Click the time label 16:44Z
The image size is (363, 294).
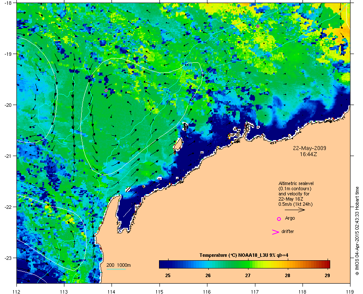tap(309, 154)
